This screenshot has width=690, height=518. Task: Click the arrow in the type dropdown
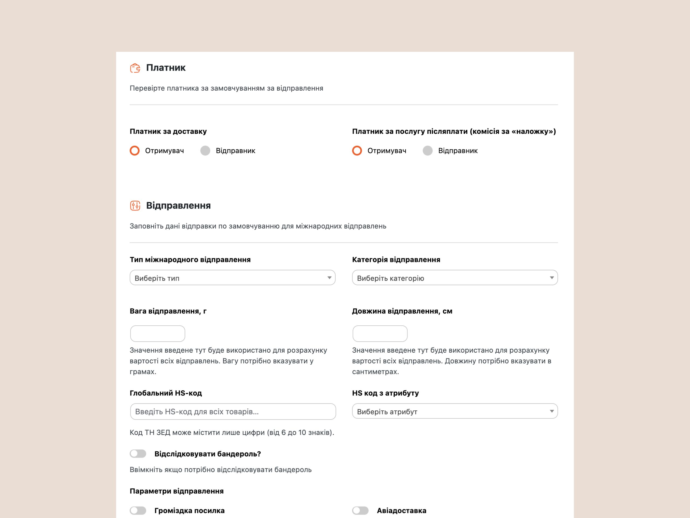click(x=329, y=278)
